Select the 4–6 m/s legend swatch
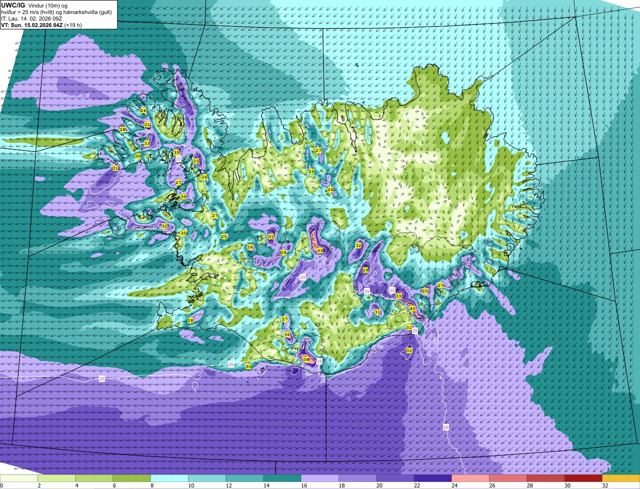Image resolution: width=640 pixels, height=489 pixels. [94, 478]
